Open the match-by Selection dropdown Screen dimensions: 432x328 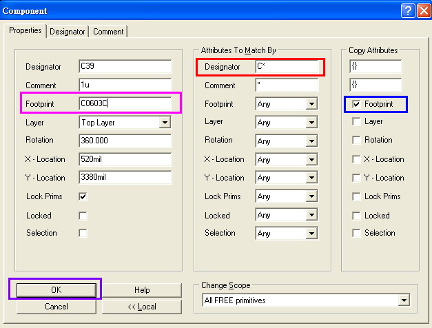click(x=287, y=234)
